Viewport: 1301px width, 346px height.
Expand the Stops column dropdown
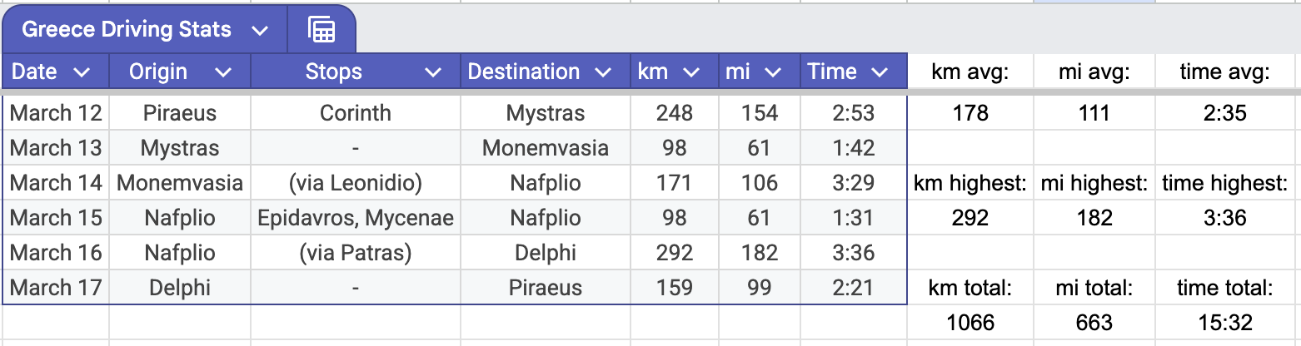(433, 72)
